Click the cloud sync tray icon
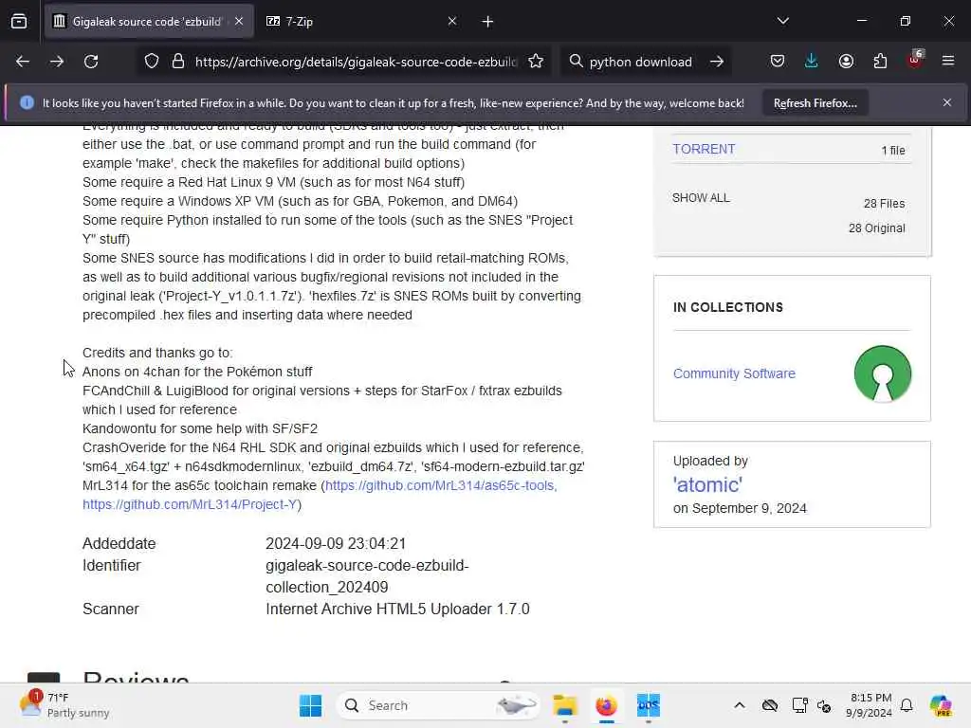This screenshot has height=728, width=971. click(770, 705)
